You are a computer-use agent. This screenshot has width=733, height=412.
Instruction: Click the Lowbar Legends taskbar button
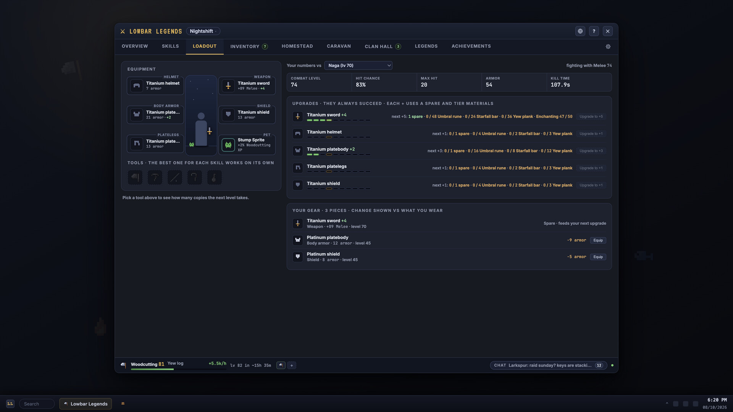coord(86,404)
